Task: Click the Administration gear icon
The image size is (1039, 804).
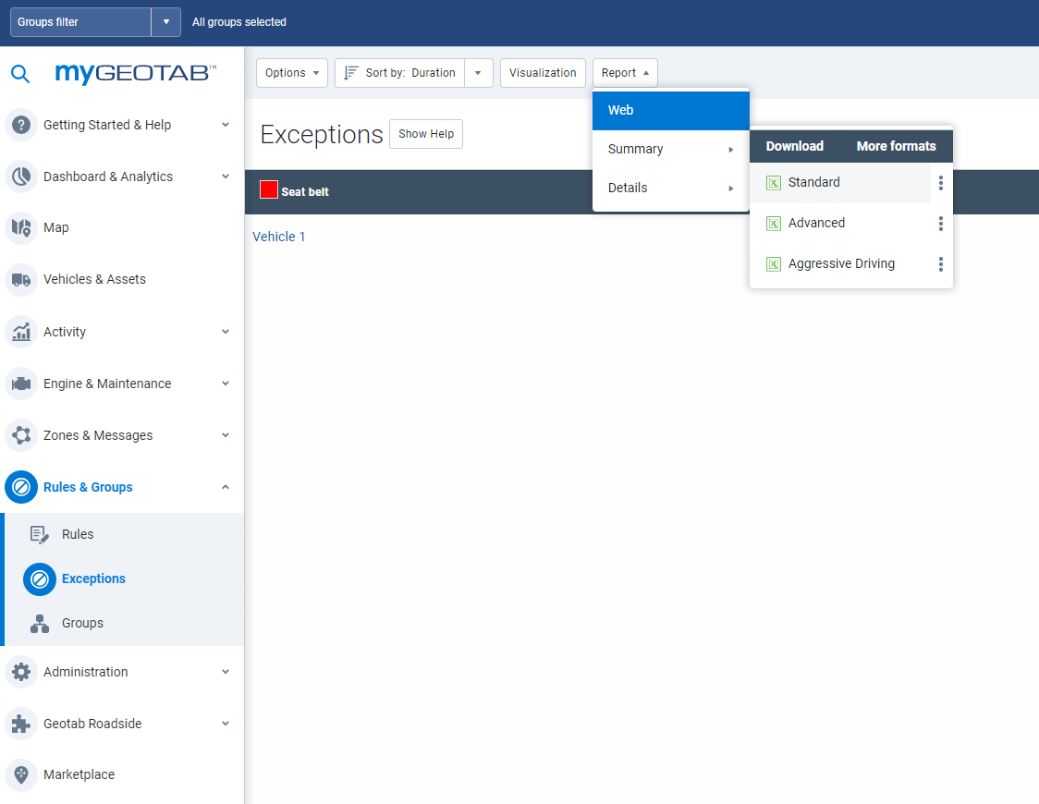Action: tap(21, 672)
